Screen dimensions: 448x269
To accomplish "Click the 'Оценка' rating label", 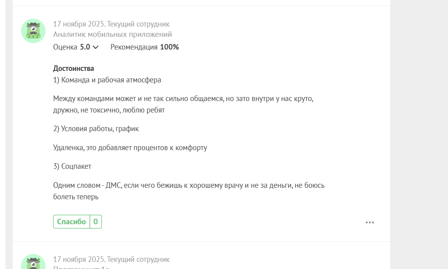I will tap(65, 47).
